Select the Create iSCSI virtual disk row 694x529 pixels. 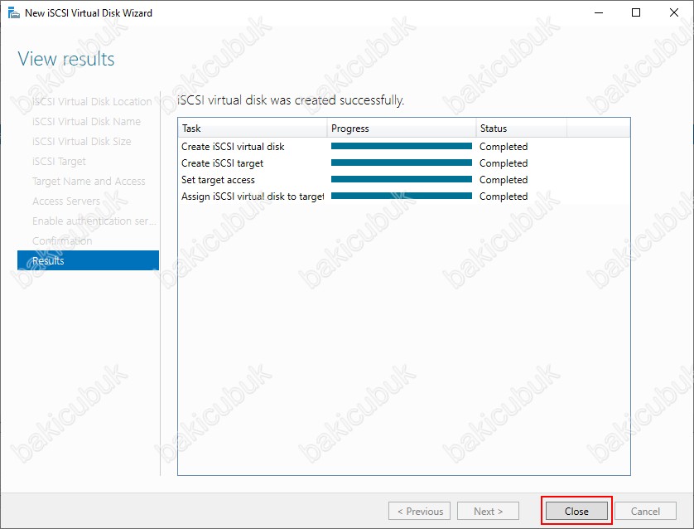403,146
